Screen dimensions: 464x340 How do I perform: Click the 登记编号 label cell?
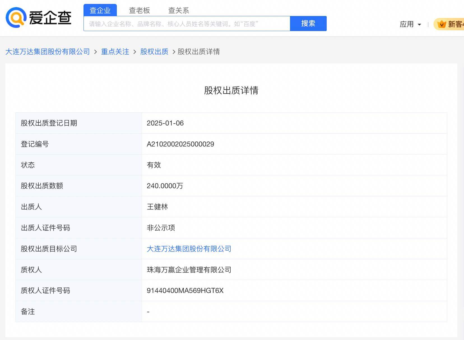click(78, 144)
